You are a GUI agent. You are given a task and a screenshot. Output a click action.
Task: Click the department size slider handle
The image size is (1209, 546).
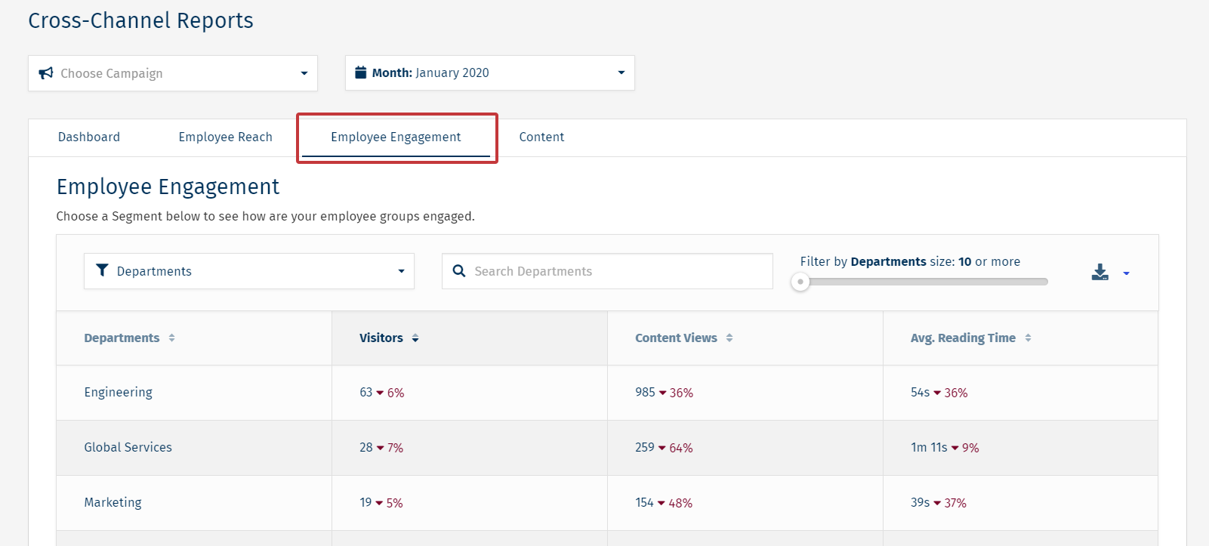pyautogui.click(x=800, y=282)
